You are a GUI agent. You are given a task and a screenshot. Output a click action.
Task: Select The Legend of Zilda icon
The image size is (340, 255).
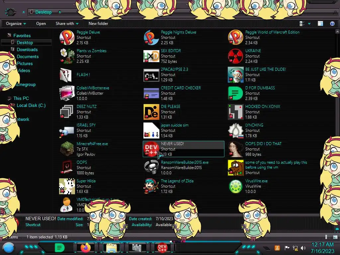(x=151, y=186)
